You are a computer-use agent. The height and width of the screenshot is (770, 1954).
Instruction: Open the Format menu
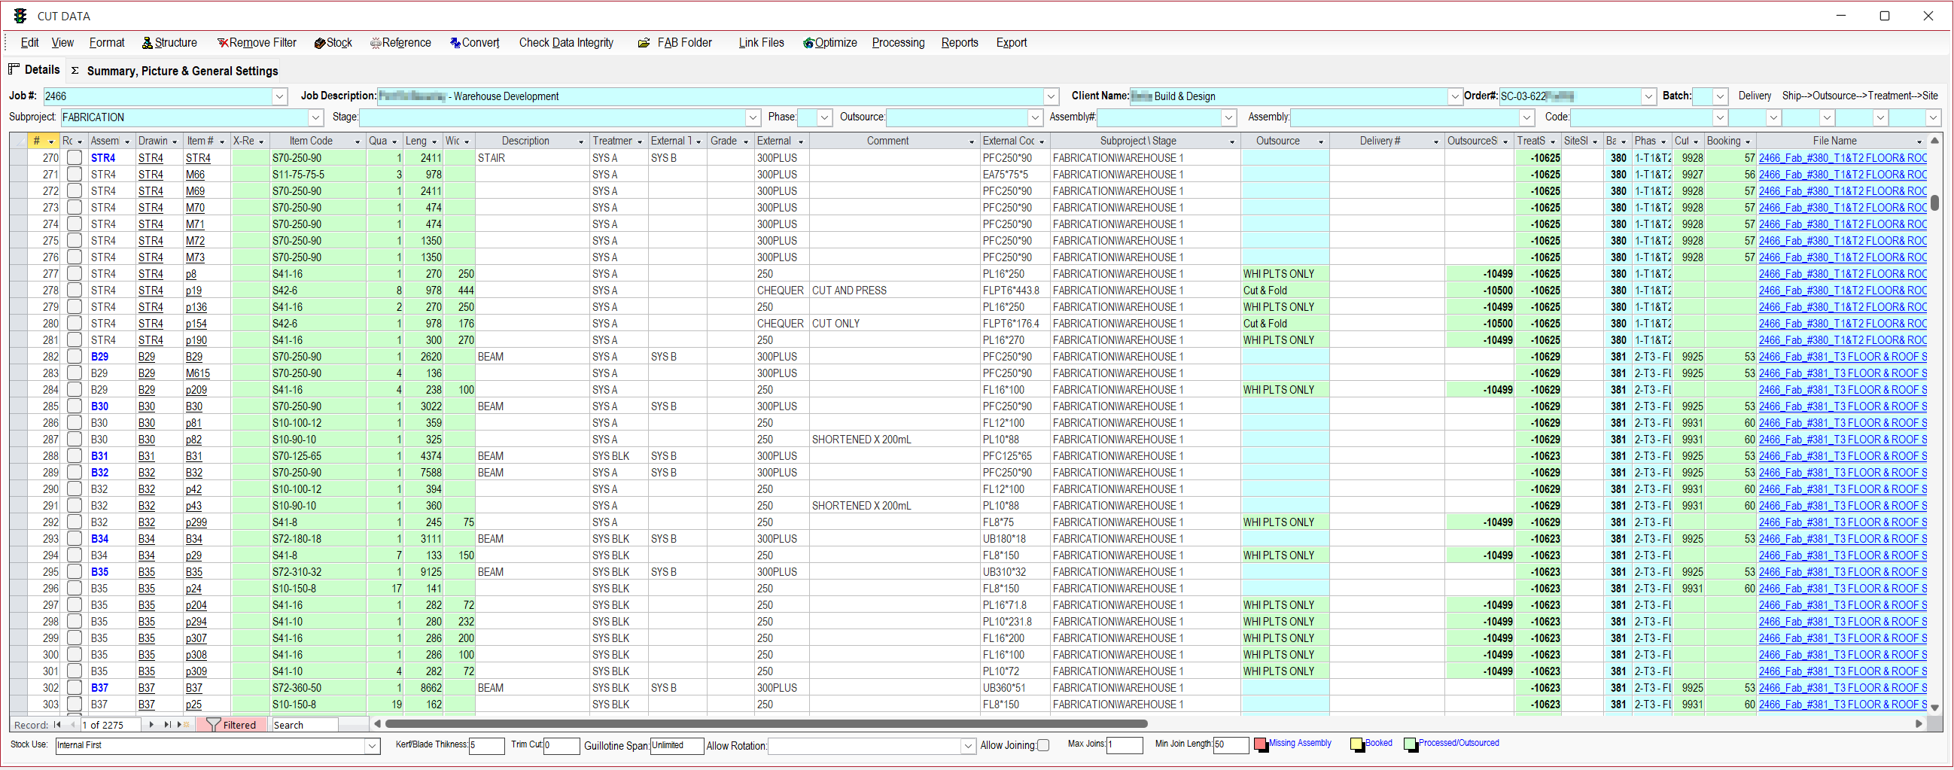[107, 43]
